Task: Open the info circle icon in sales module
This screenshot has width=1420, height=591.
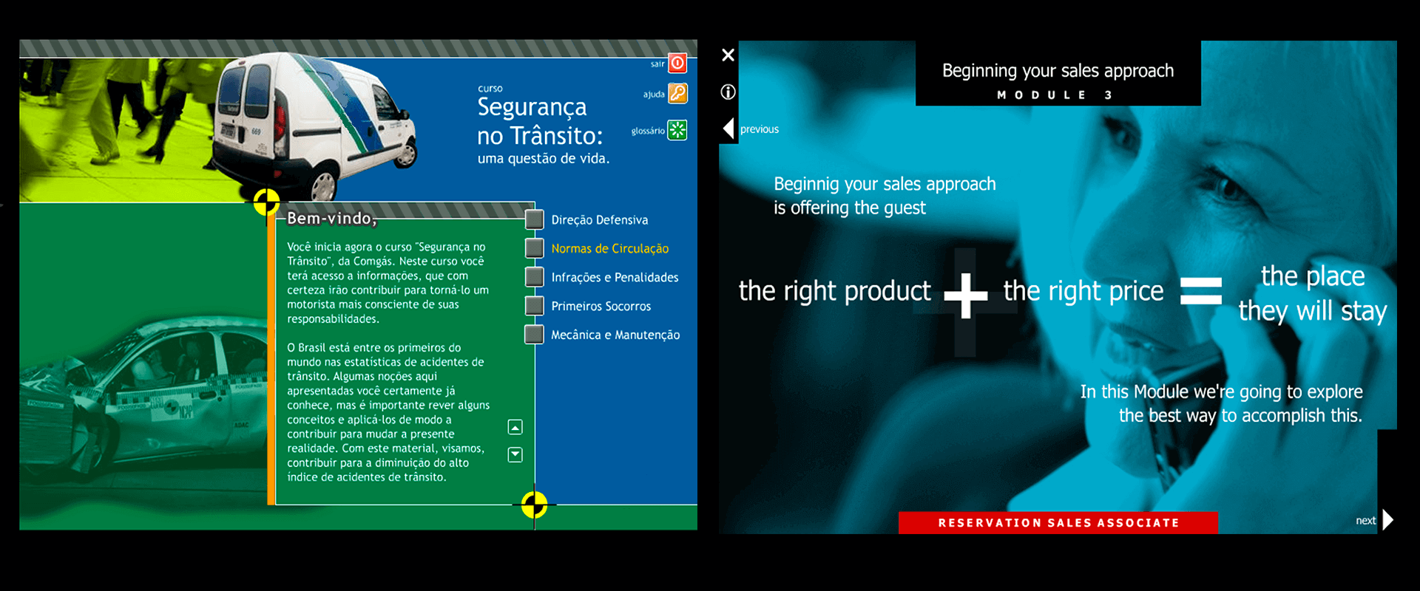Action: click(x=728, y=92)
